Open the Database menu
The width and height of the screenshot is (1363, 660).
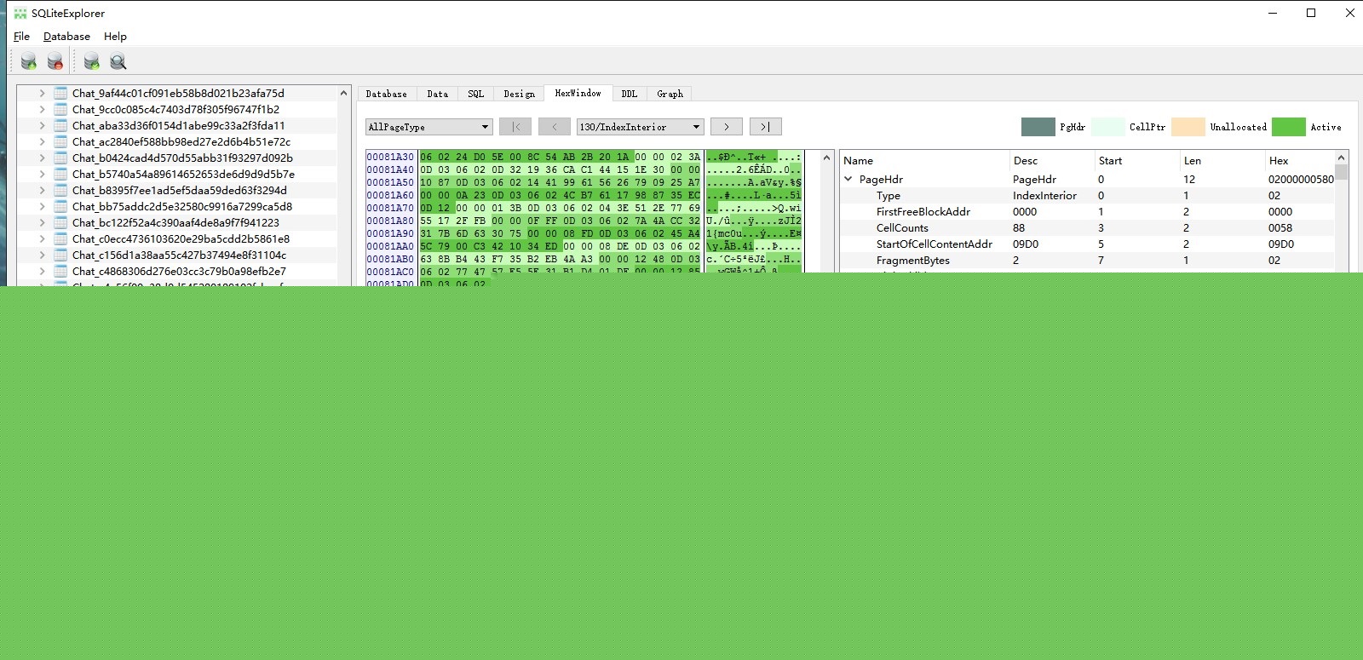tap(66, 37)
